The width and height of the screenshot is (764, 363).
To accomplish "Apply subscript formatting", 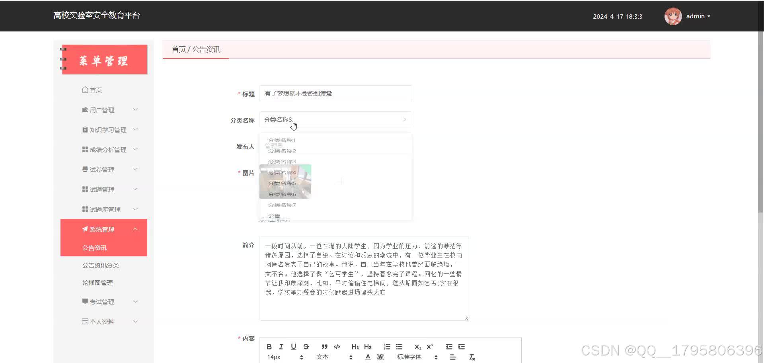I will click(418, 347).
